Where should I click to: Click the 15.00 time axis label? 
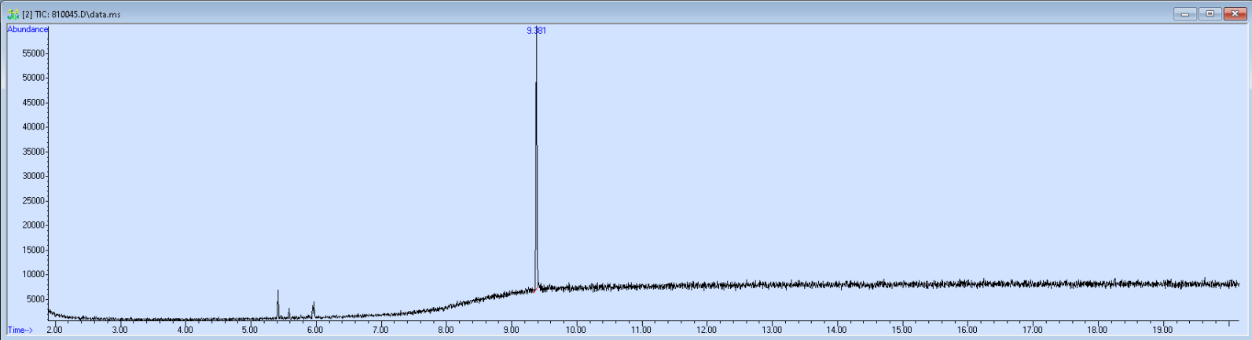[902, 330]
